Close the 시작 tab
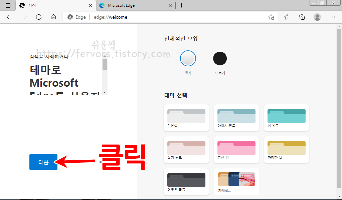The image size is (342, 200). 90,6
